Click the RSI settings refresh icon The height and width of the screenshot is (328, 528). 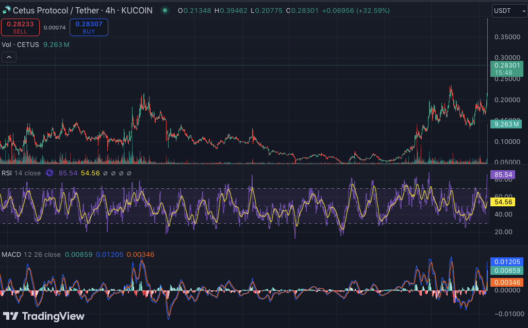coord(49,173)
